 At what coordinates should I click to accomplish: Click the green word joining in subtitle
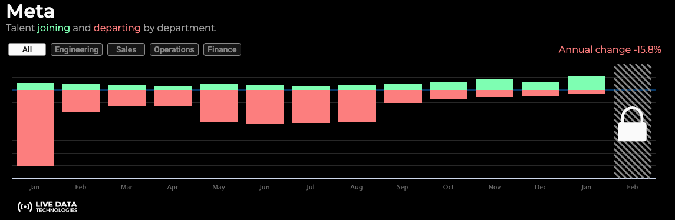point(54,29)
